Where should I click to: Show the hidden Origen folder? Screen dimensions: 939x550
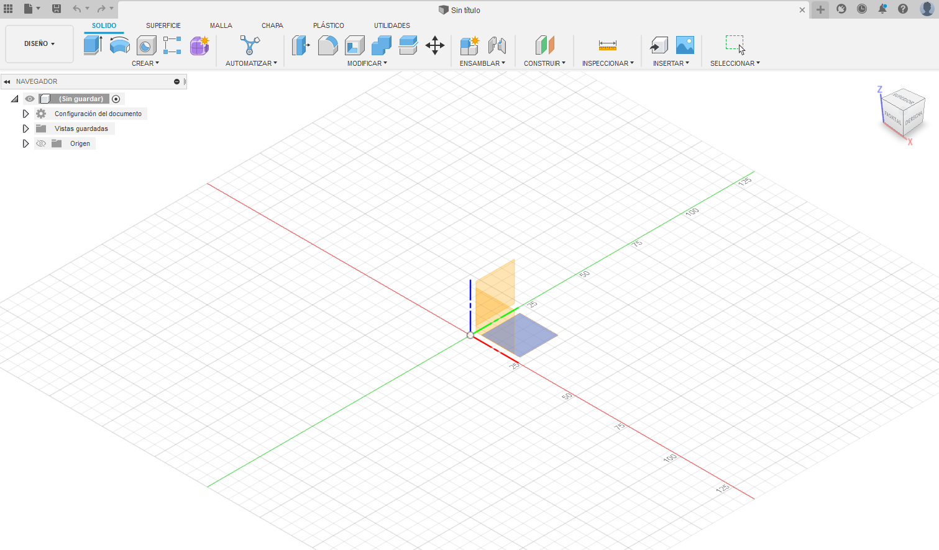41,143
